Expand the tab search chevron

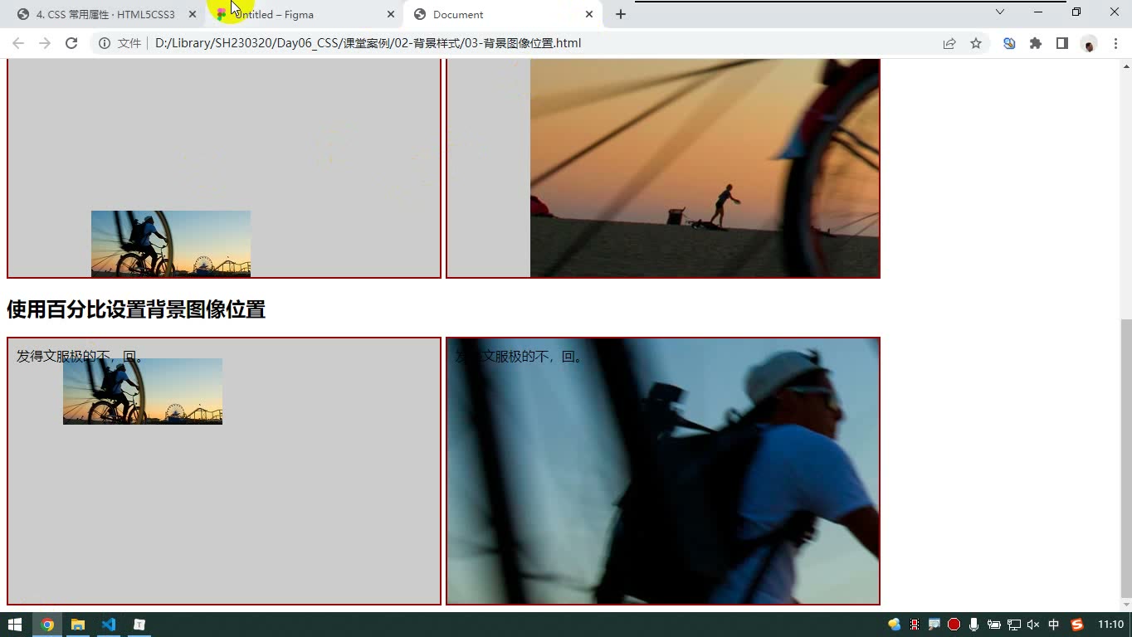[1000, 12]
